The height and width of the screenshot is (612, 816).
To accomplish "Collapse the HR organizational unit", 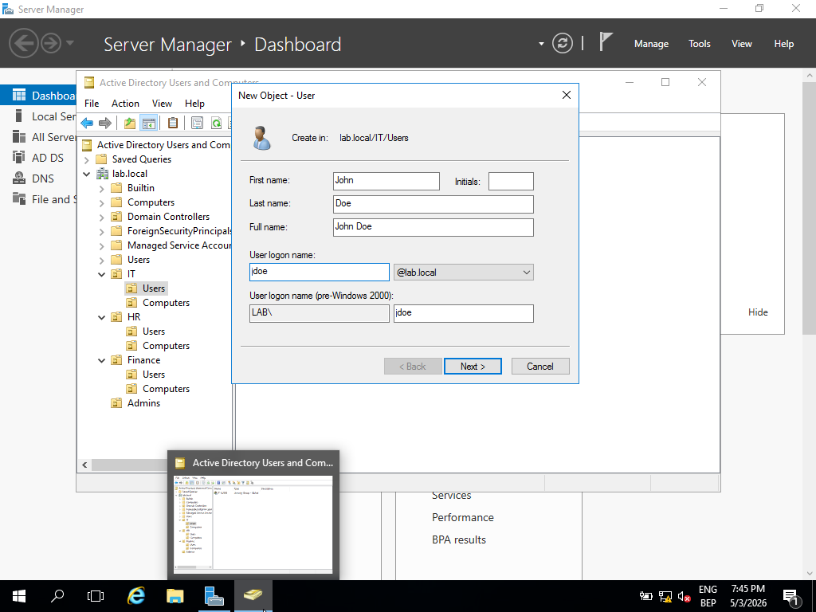I will [x=102, y=317].
